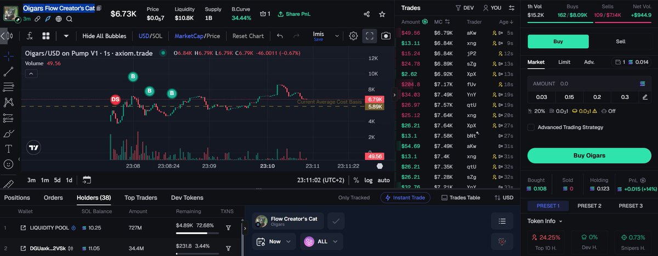Select the brush drawing tool
Image resolution: width=658 pixels, height=256 pixels.
9,133
